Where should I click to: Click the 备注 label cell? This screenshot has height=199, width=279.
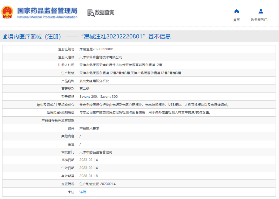40,144
